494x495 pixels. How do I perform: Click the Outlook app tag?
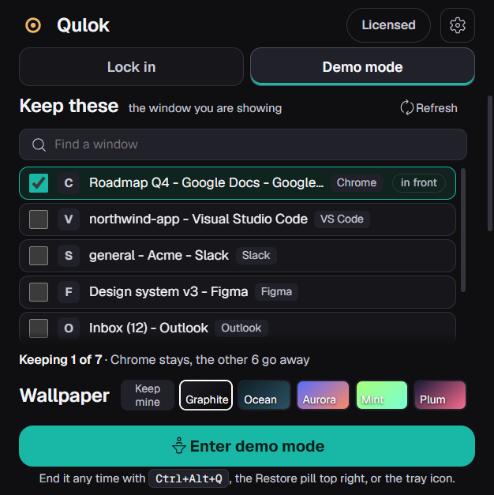[x=241, y=328]
